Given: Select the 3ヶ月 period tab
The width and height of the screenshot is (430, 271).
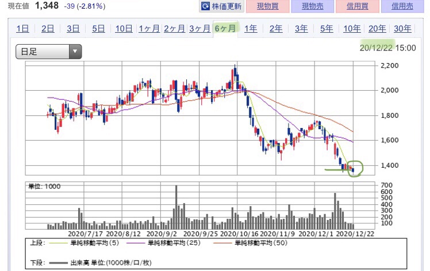Looking at the screenshot, I should click(x=199, y=29).
